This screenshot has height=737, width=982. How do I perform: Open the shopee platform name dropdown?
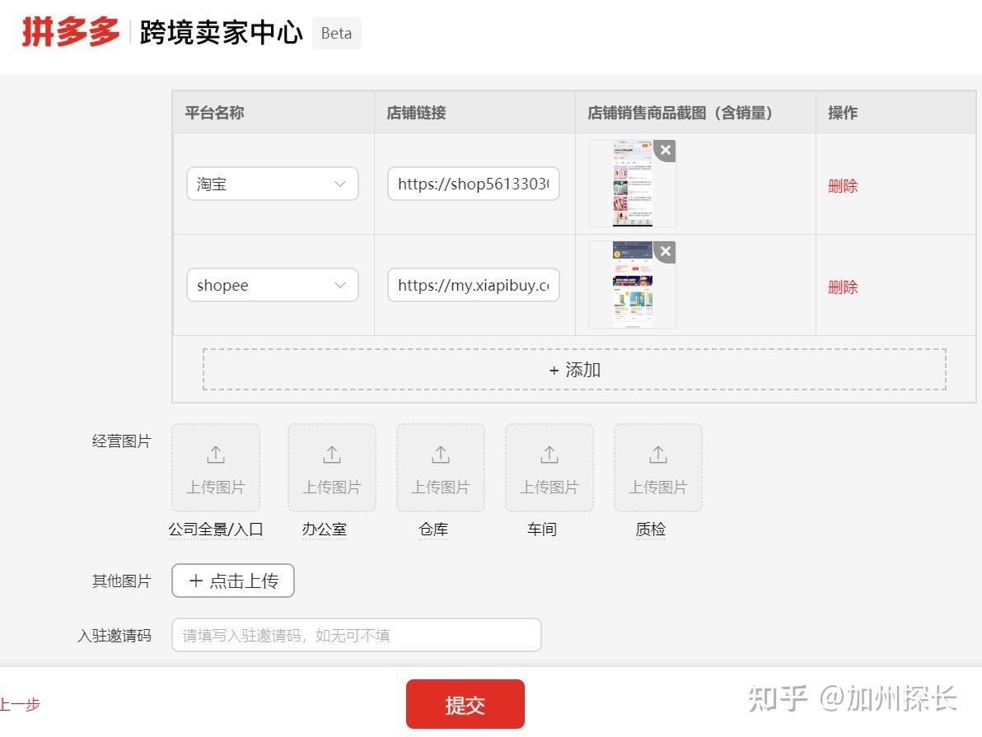pos(273,285)
